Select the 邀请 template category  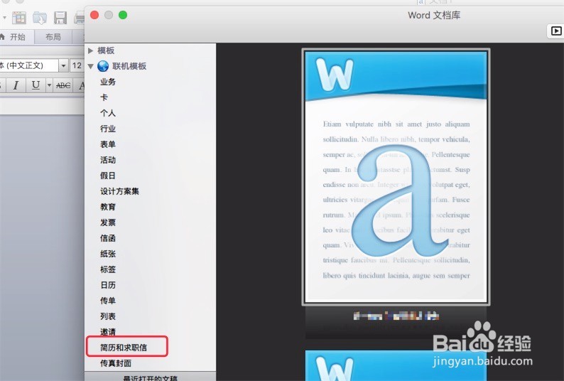[108, 332]
